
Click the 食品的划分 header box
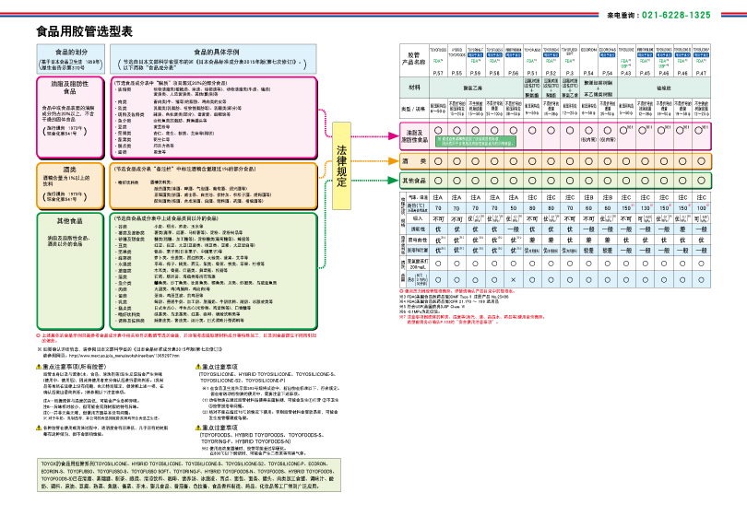[70, 59]
